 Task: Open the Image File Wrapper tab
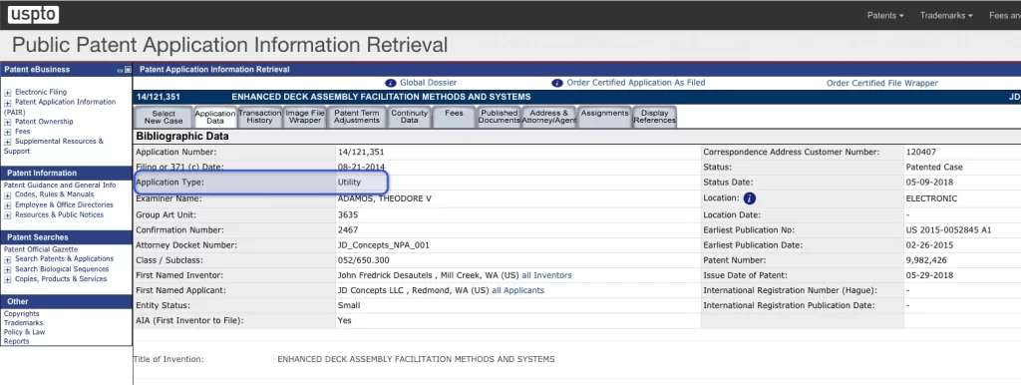305,117
